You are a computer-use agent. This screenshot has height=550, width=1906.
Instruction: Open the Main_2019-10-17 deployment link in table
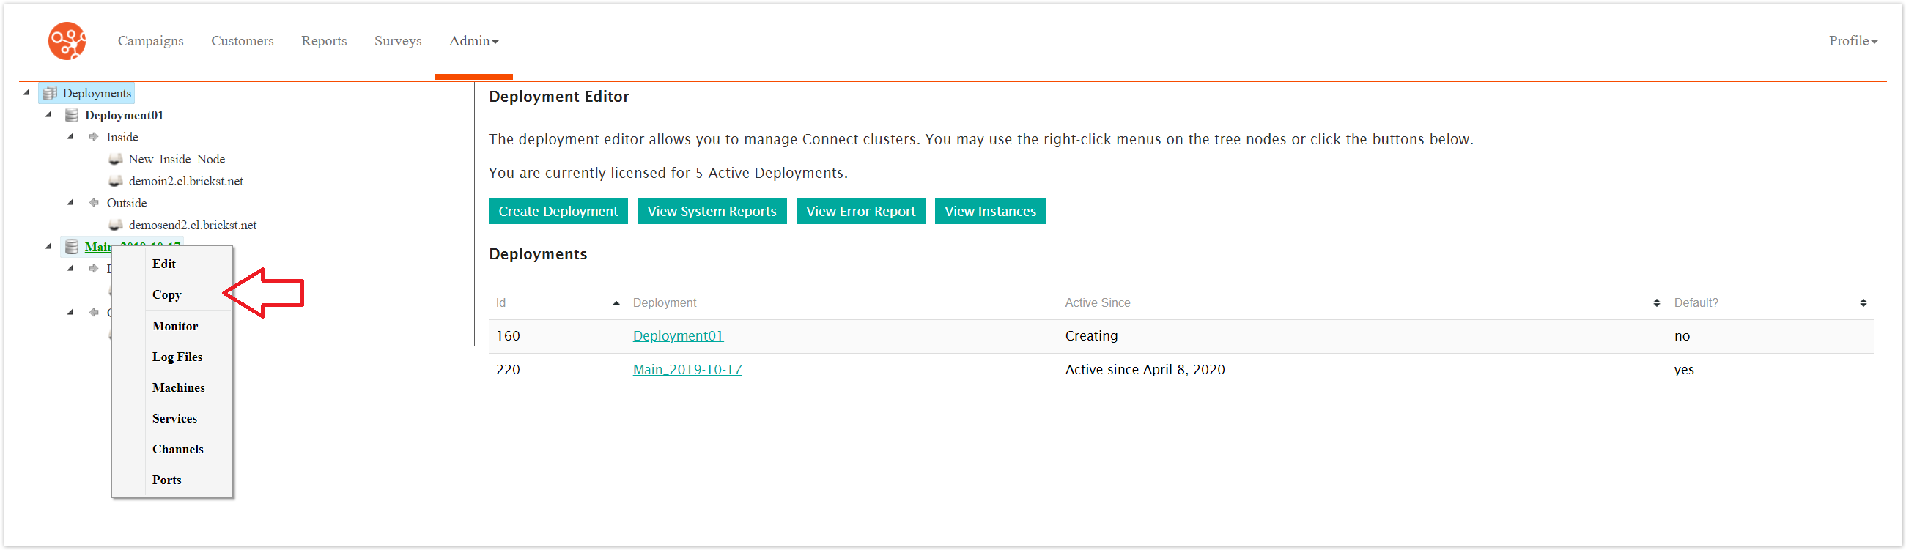687,370
